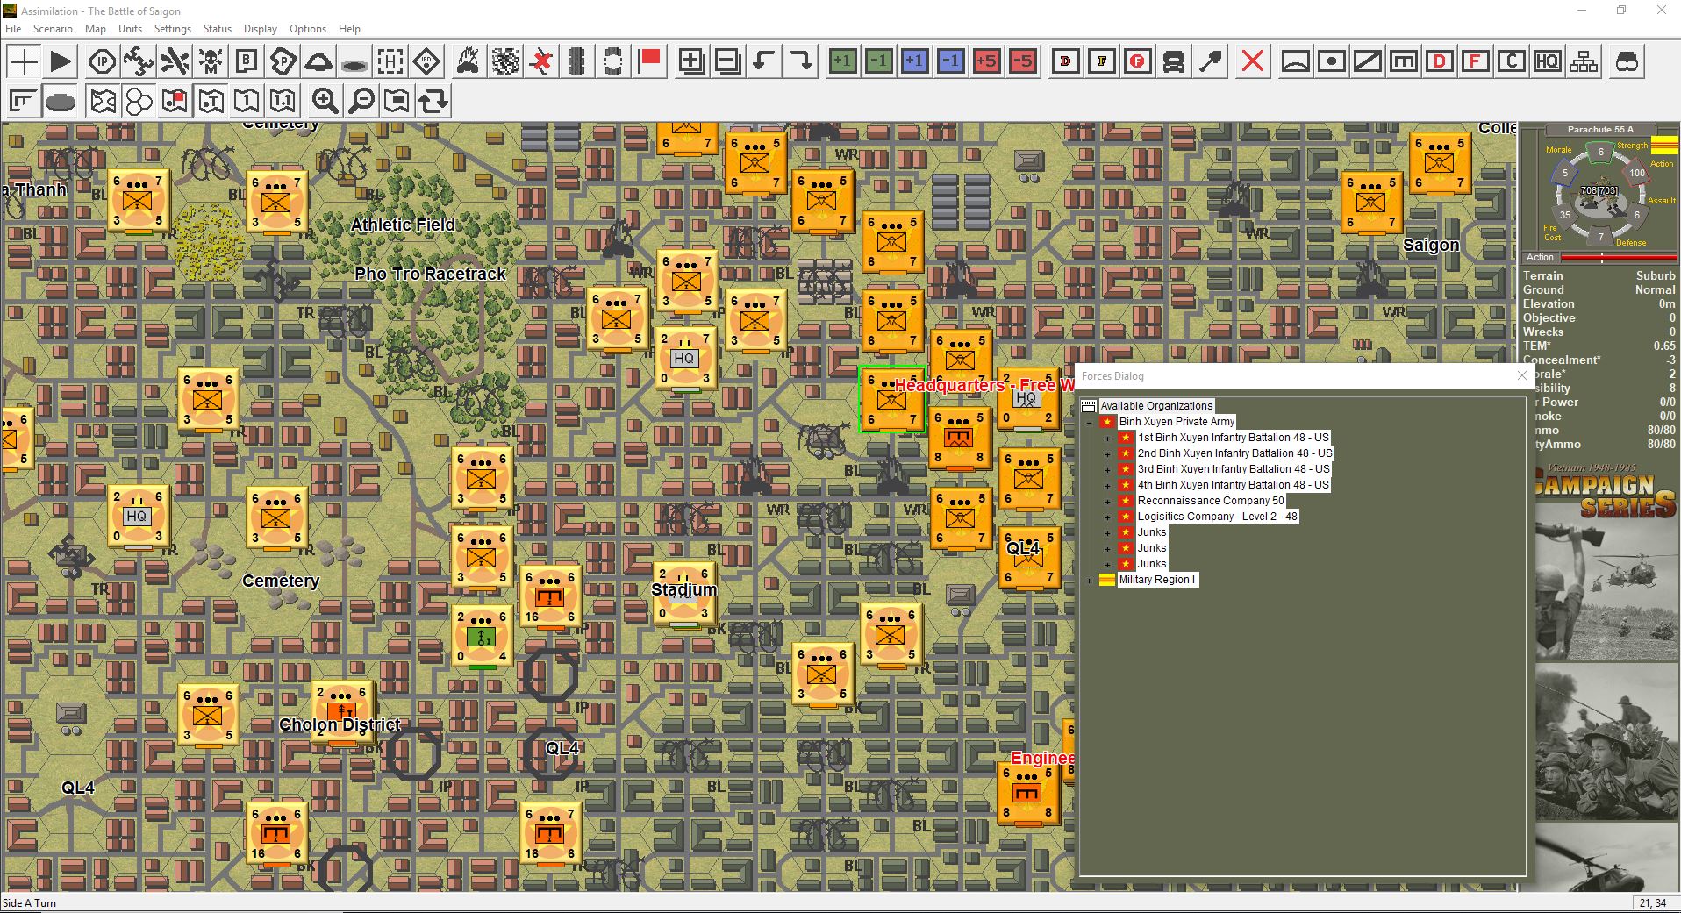Toggle the folded map button marked 1

point(247,102)
